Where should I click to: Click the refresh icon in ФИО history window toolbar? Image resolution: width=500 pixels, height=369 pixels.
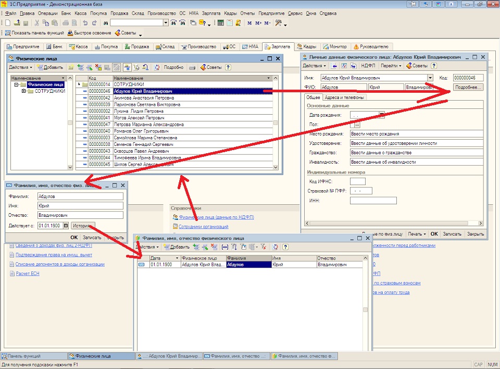(x=275, y=247)
